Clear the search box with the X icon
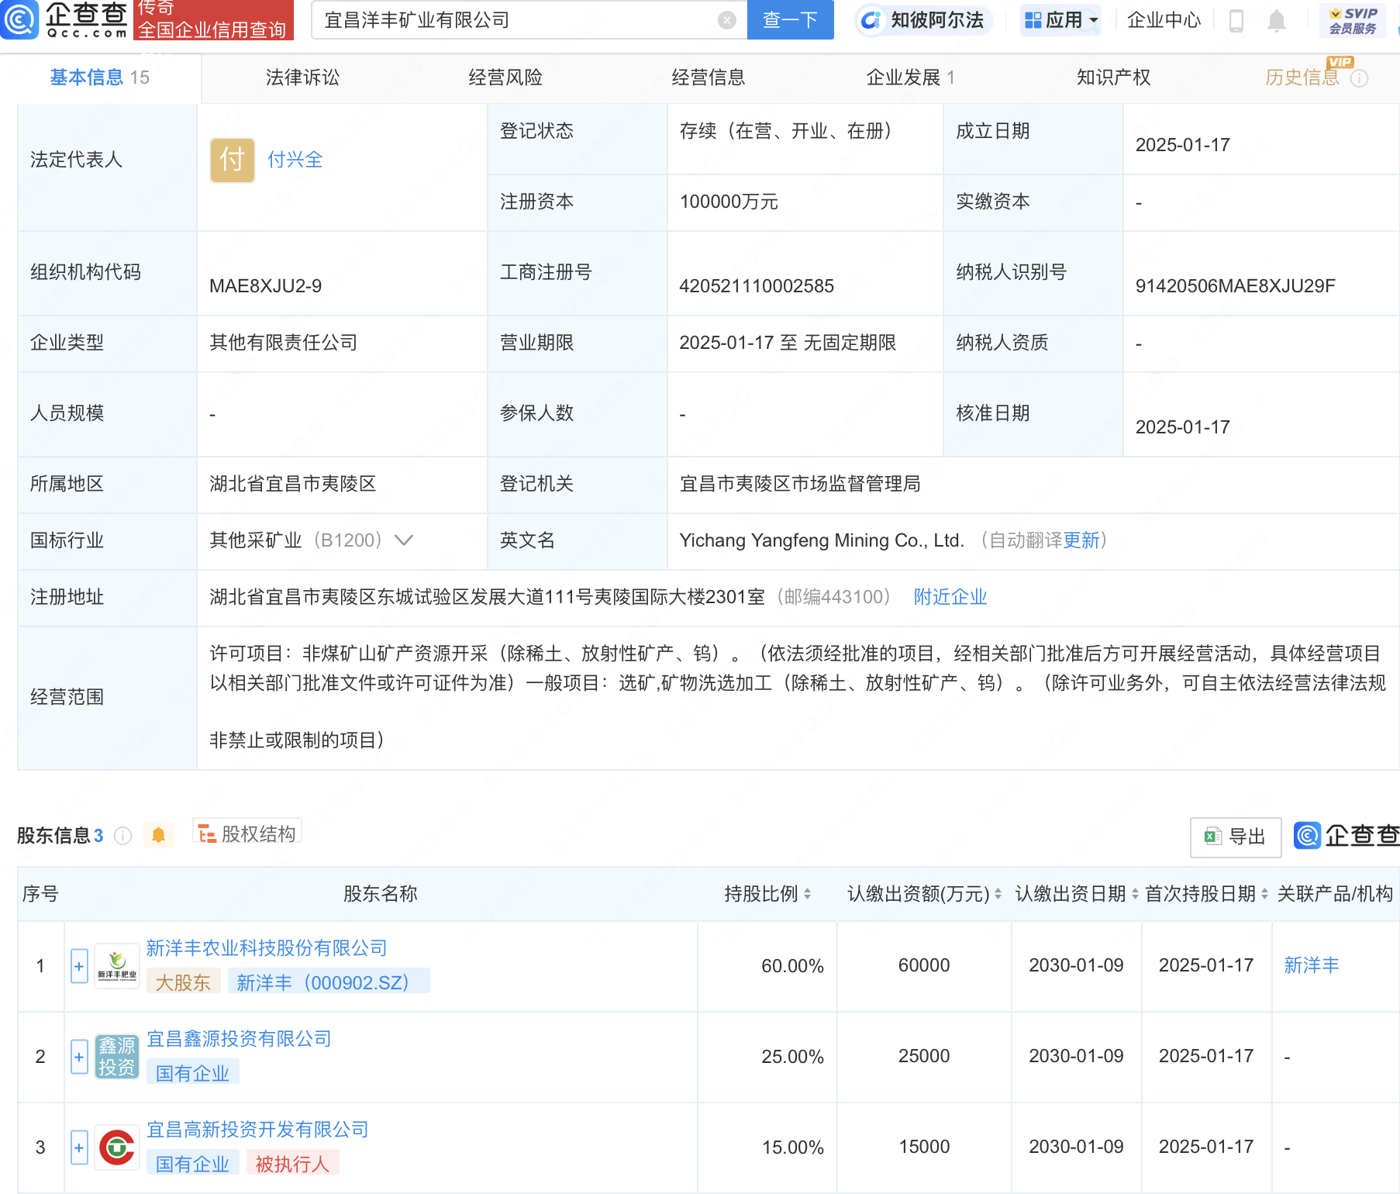The height and width of the screenshot is (1194, 1400). pos(727,20)
